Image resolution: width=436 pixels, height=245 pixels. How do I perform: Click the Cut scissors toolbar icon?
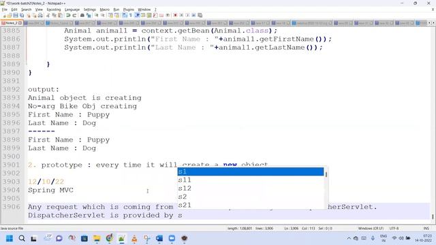(48, 15)
